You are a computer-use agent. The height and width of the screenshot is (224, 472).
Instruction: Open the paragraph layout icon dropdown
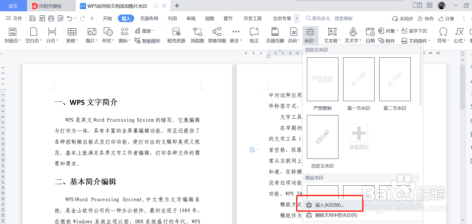point(254,150)
